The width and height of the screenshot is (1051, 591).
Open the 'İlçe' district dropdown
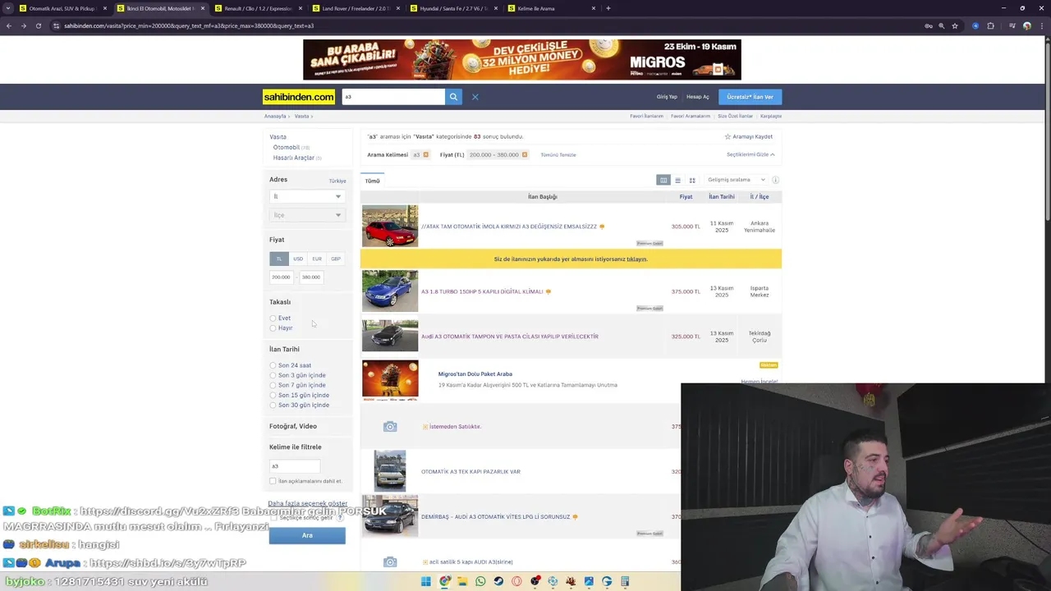(x=307, y=215)
